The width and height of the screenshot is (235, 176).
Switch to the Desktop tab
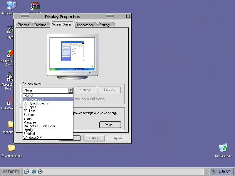coord(41,25)
